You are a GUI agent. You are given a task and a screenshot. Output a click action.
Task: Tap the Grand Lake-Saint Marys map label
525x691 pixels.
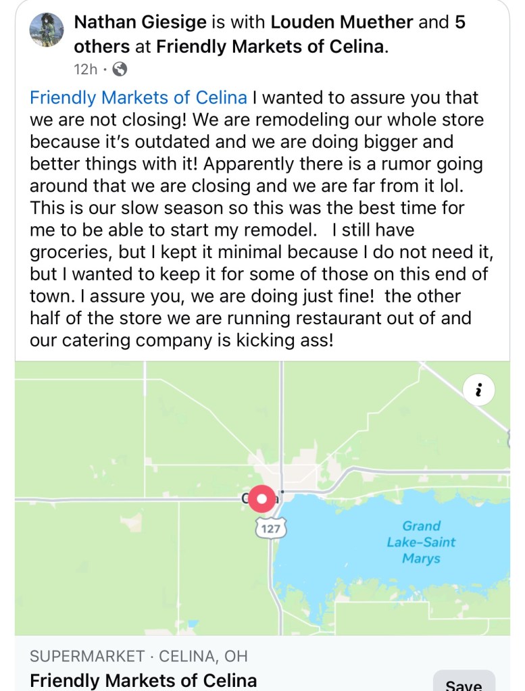point(421,542)
